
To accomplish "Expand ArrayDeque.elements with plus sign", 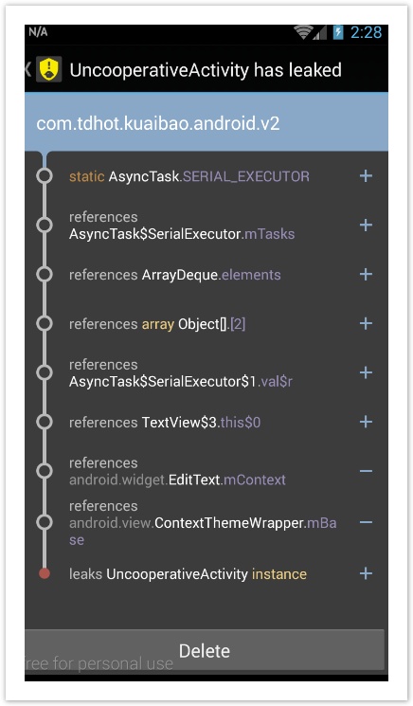I will 366,274.
